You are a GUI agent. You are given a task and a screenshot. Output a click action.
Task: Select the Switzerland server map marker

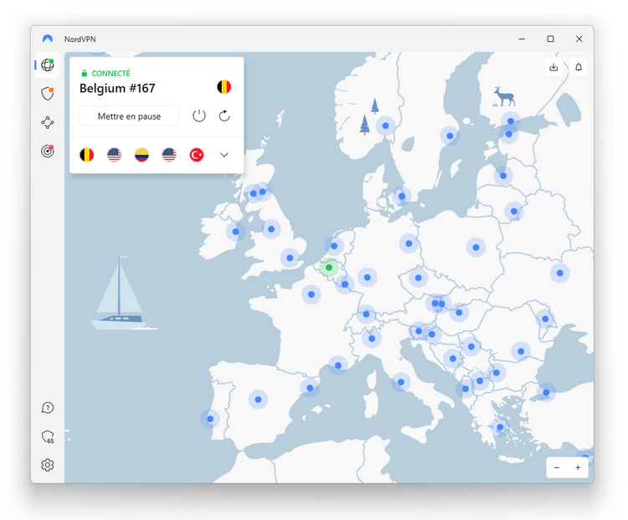click(366, 315)
